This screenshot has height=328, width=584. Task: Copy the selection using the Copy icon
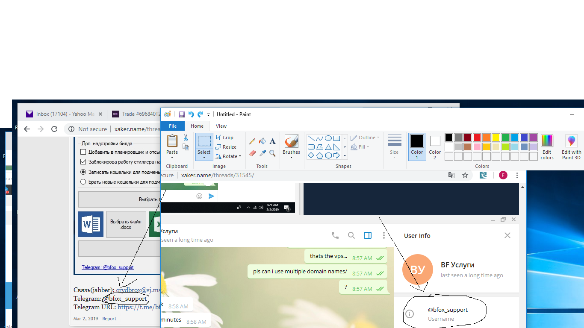(186, 147)
